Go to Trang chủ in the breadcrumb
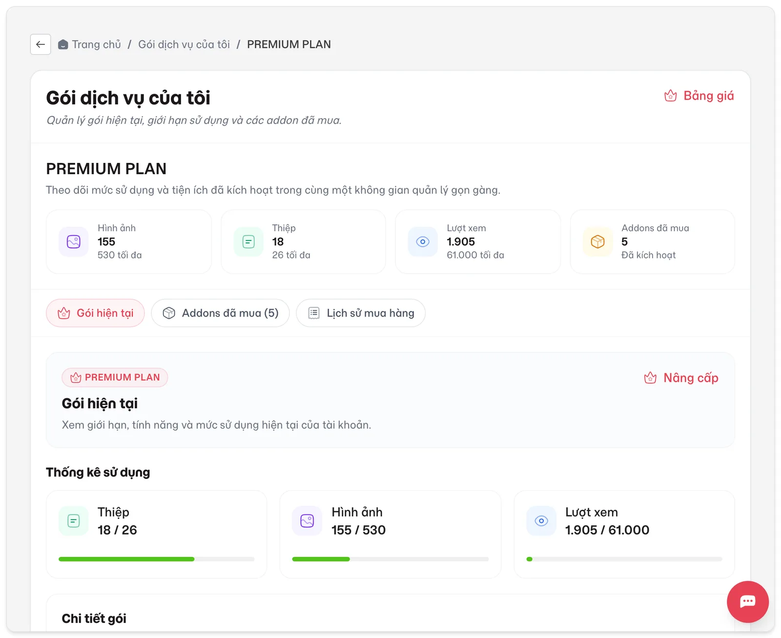Viewport: 781px width, 638px height. point(96,44)
